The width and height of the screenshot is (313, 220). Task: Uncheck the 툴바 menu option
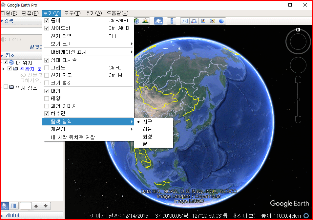tap(47, 21)
